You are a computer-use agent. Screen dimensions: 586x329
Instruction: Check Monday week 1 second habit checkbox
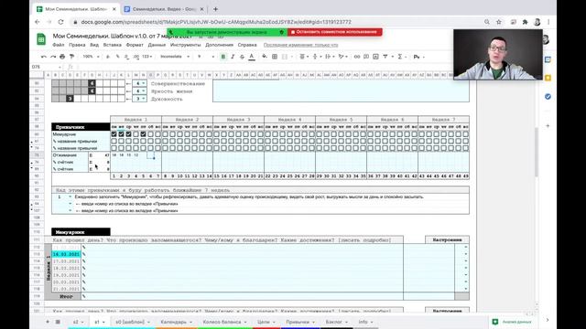click(x=114, y=141)
